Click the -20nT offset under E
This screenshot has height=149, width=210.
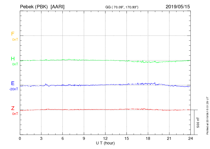[x=14, y=89]
